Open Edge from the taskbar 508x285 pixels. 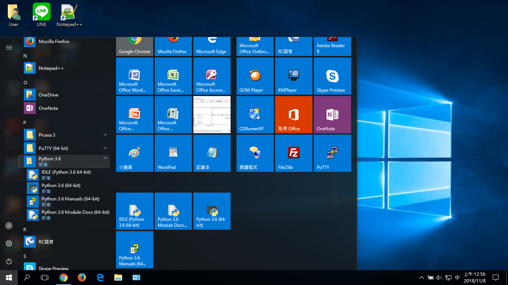coord(100,278)
